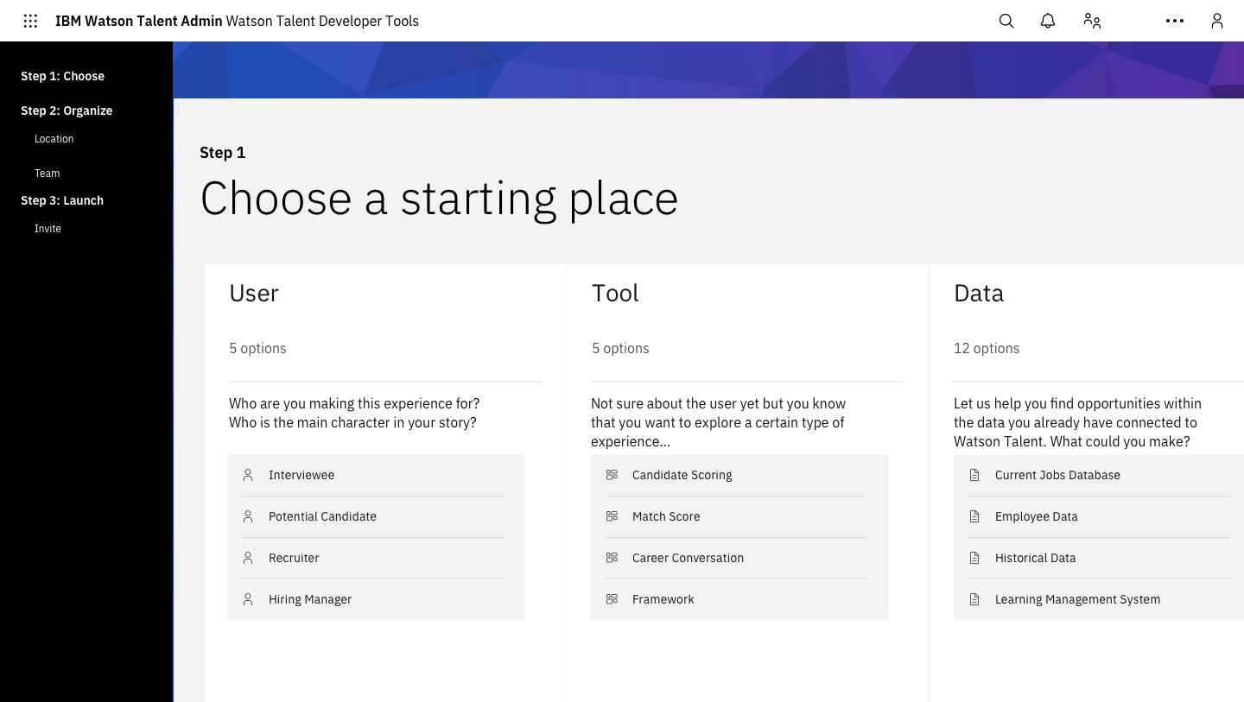1244x702 pixels.
Task: Open the user profile icon
Action: [x=1217, y=21]
